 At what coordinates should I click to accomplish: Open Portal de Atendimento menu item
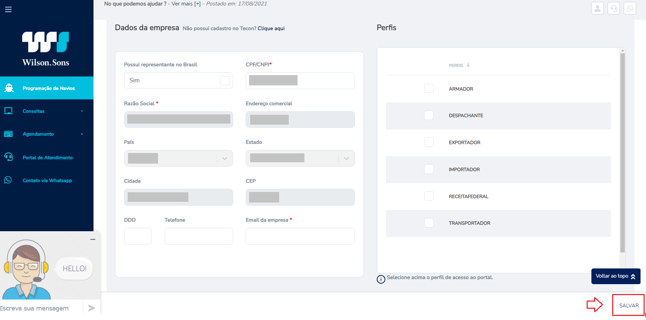click(47, 157)
